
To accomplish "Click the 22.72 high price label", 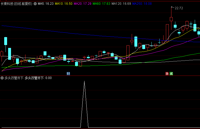I will click(179, 8).
